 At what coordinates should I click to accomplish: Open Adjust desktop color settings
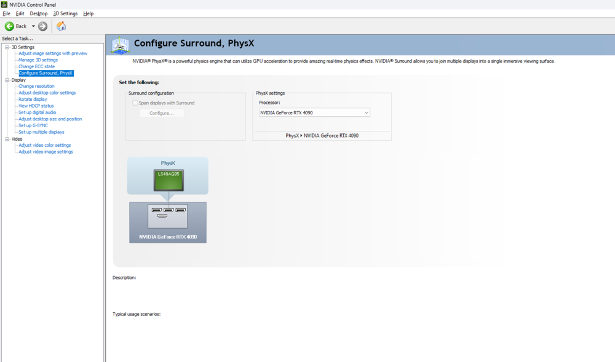[47, 93]
